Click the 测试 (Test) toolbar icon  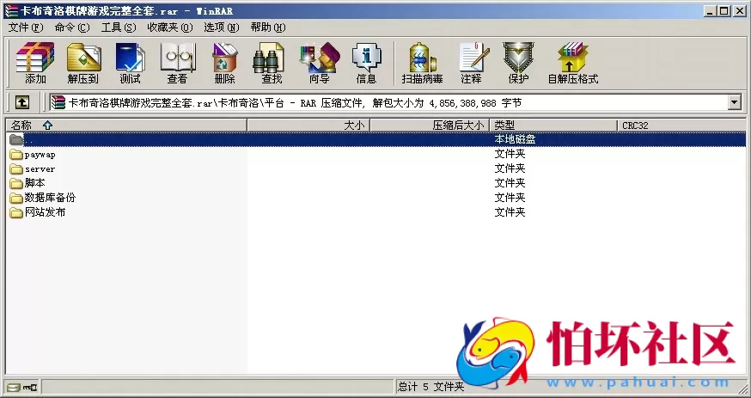click(x=130, y=63)
